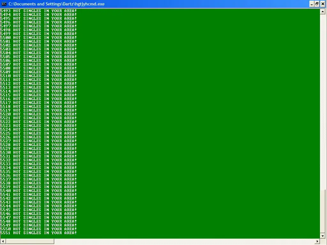Click the line beginning with 5515
Viewport: 327px width, 245px height.
tap(38, 95)
